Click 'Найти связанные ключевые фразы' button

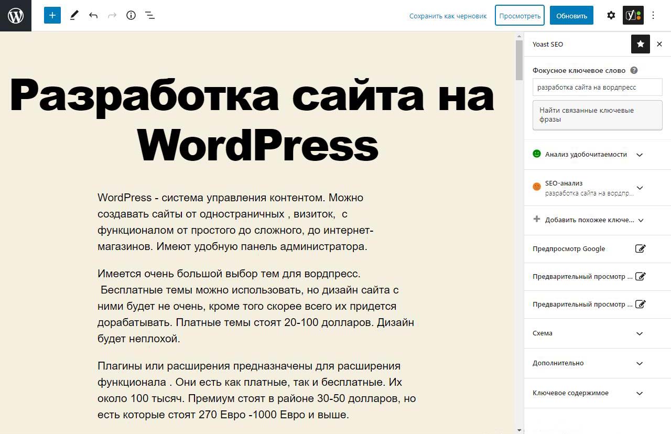(x=597, y=115)
